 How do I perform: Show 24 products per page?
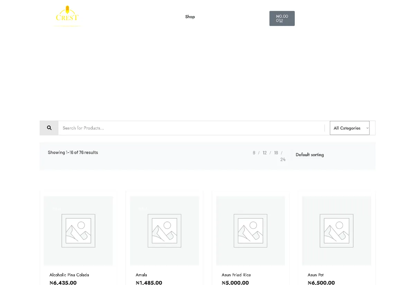(x=283, y=160)
